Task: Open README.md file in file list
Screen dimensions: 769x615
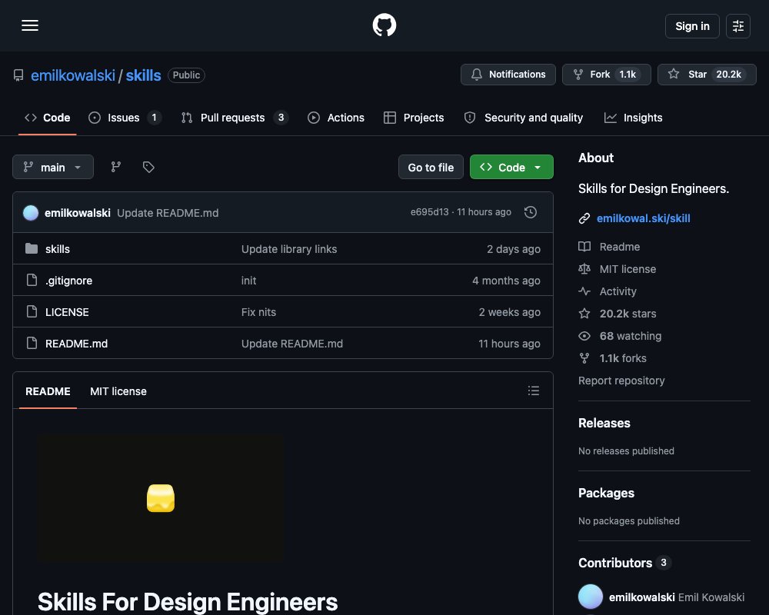Action: pos(76,344)
